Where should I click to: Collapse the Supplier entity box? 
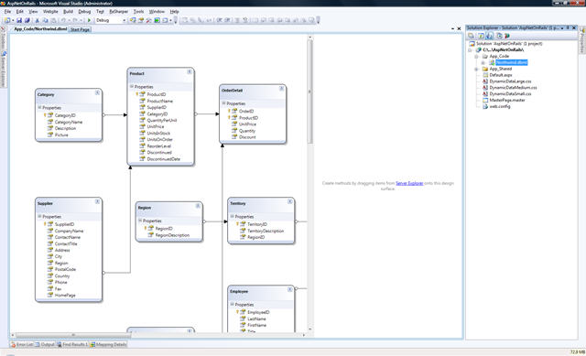(97, 201)
